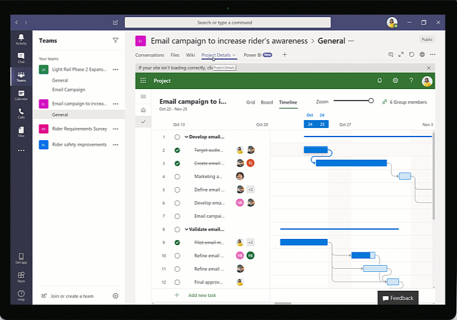Click the Zoom slider handle
Screen dimensions: 457x320
pyautogui.click(x=371, y=101)
